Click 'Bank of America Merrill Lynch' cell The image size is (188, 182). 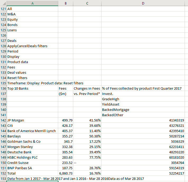pos(32,131)
